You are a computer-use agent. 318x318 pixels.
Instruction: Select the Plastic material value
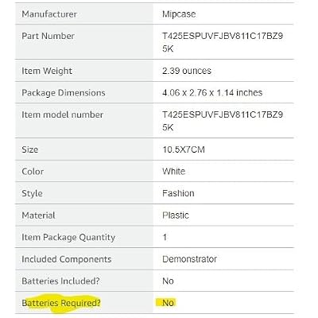tap(176, 215)
